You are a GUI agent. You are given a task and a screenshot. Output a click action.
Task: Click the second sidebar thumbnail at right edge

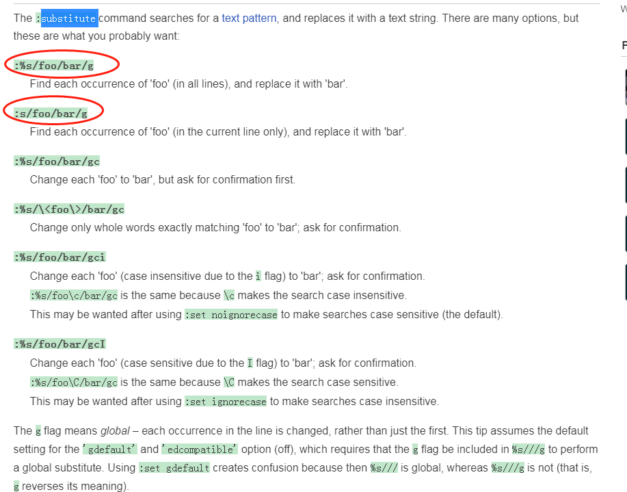[626, 136]
